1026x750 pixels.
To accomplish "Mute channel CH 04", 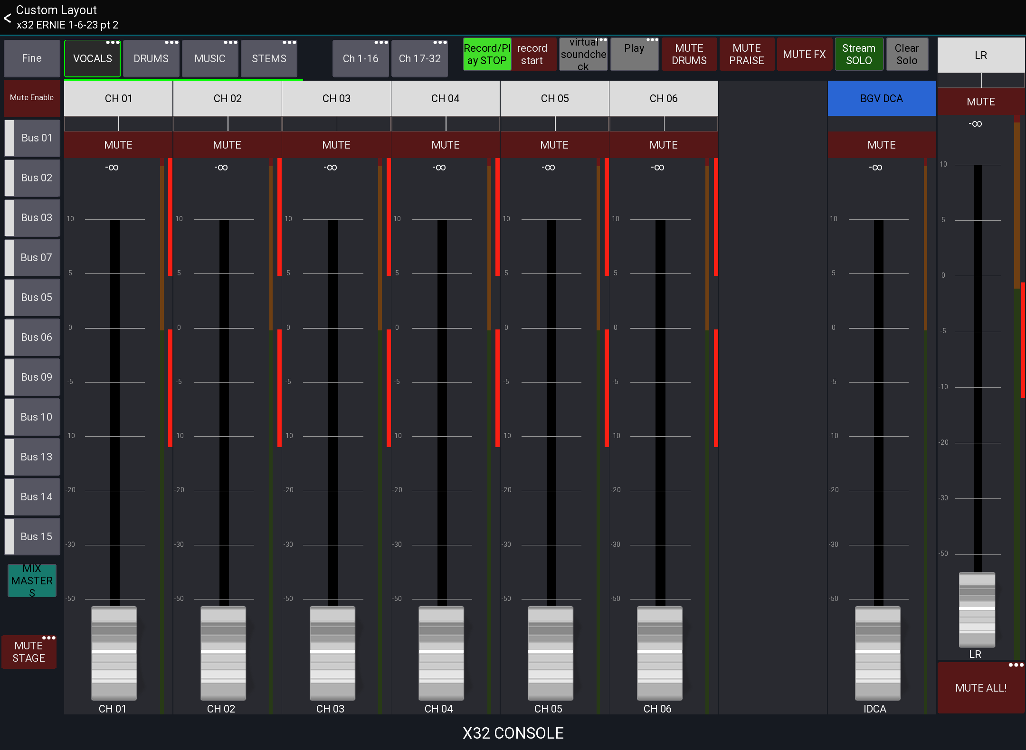I will 446,145.
